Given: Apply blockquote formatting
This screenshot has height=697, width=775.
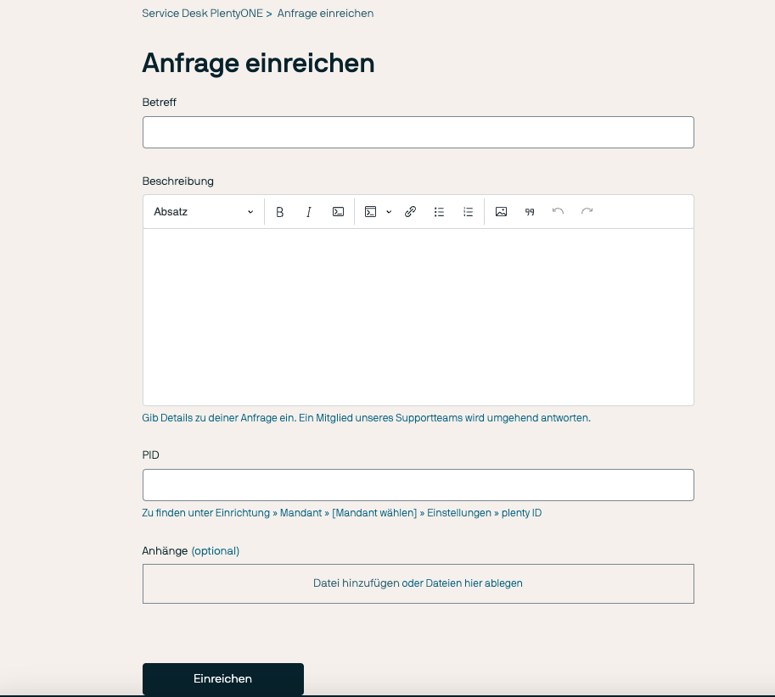Looking at the screenshot, I should click(529, 211).
